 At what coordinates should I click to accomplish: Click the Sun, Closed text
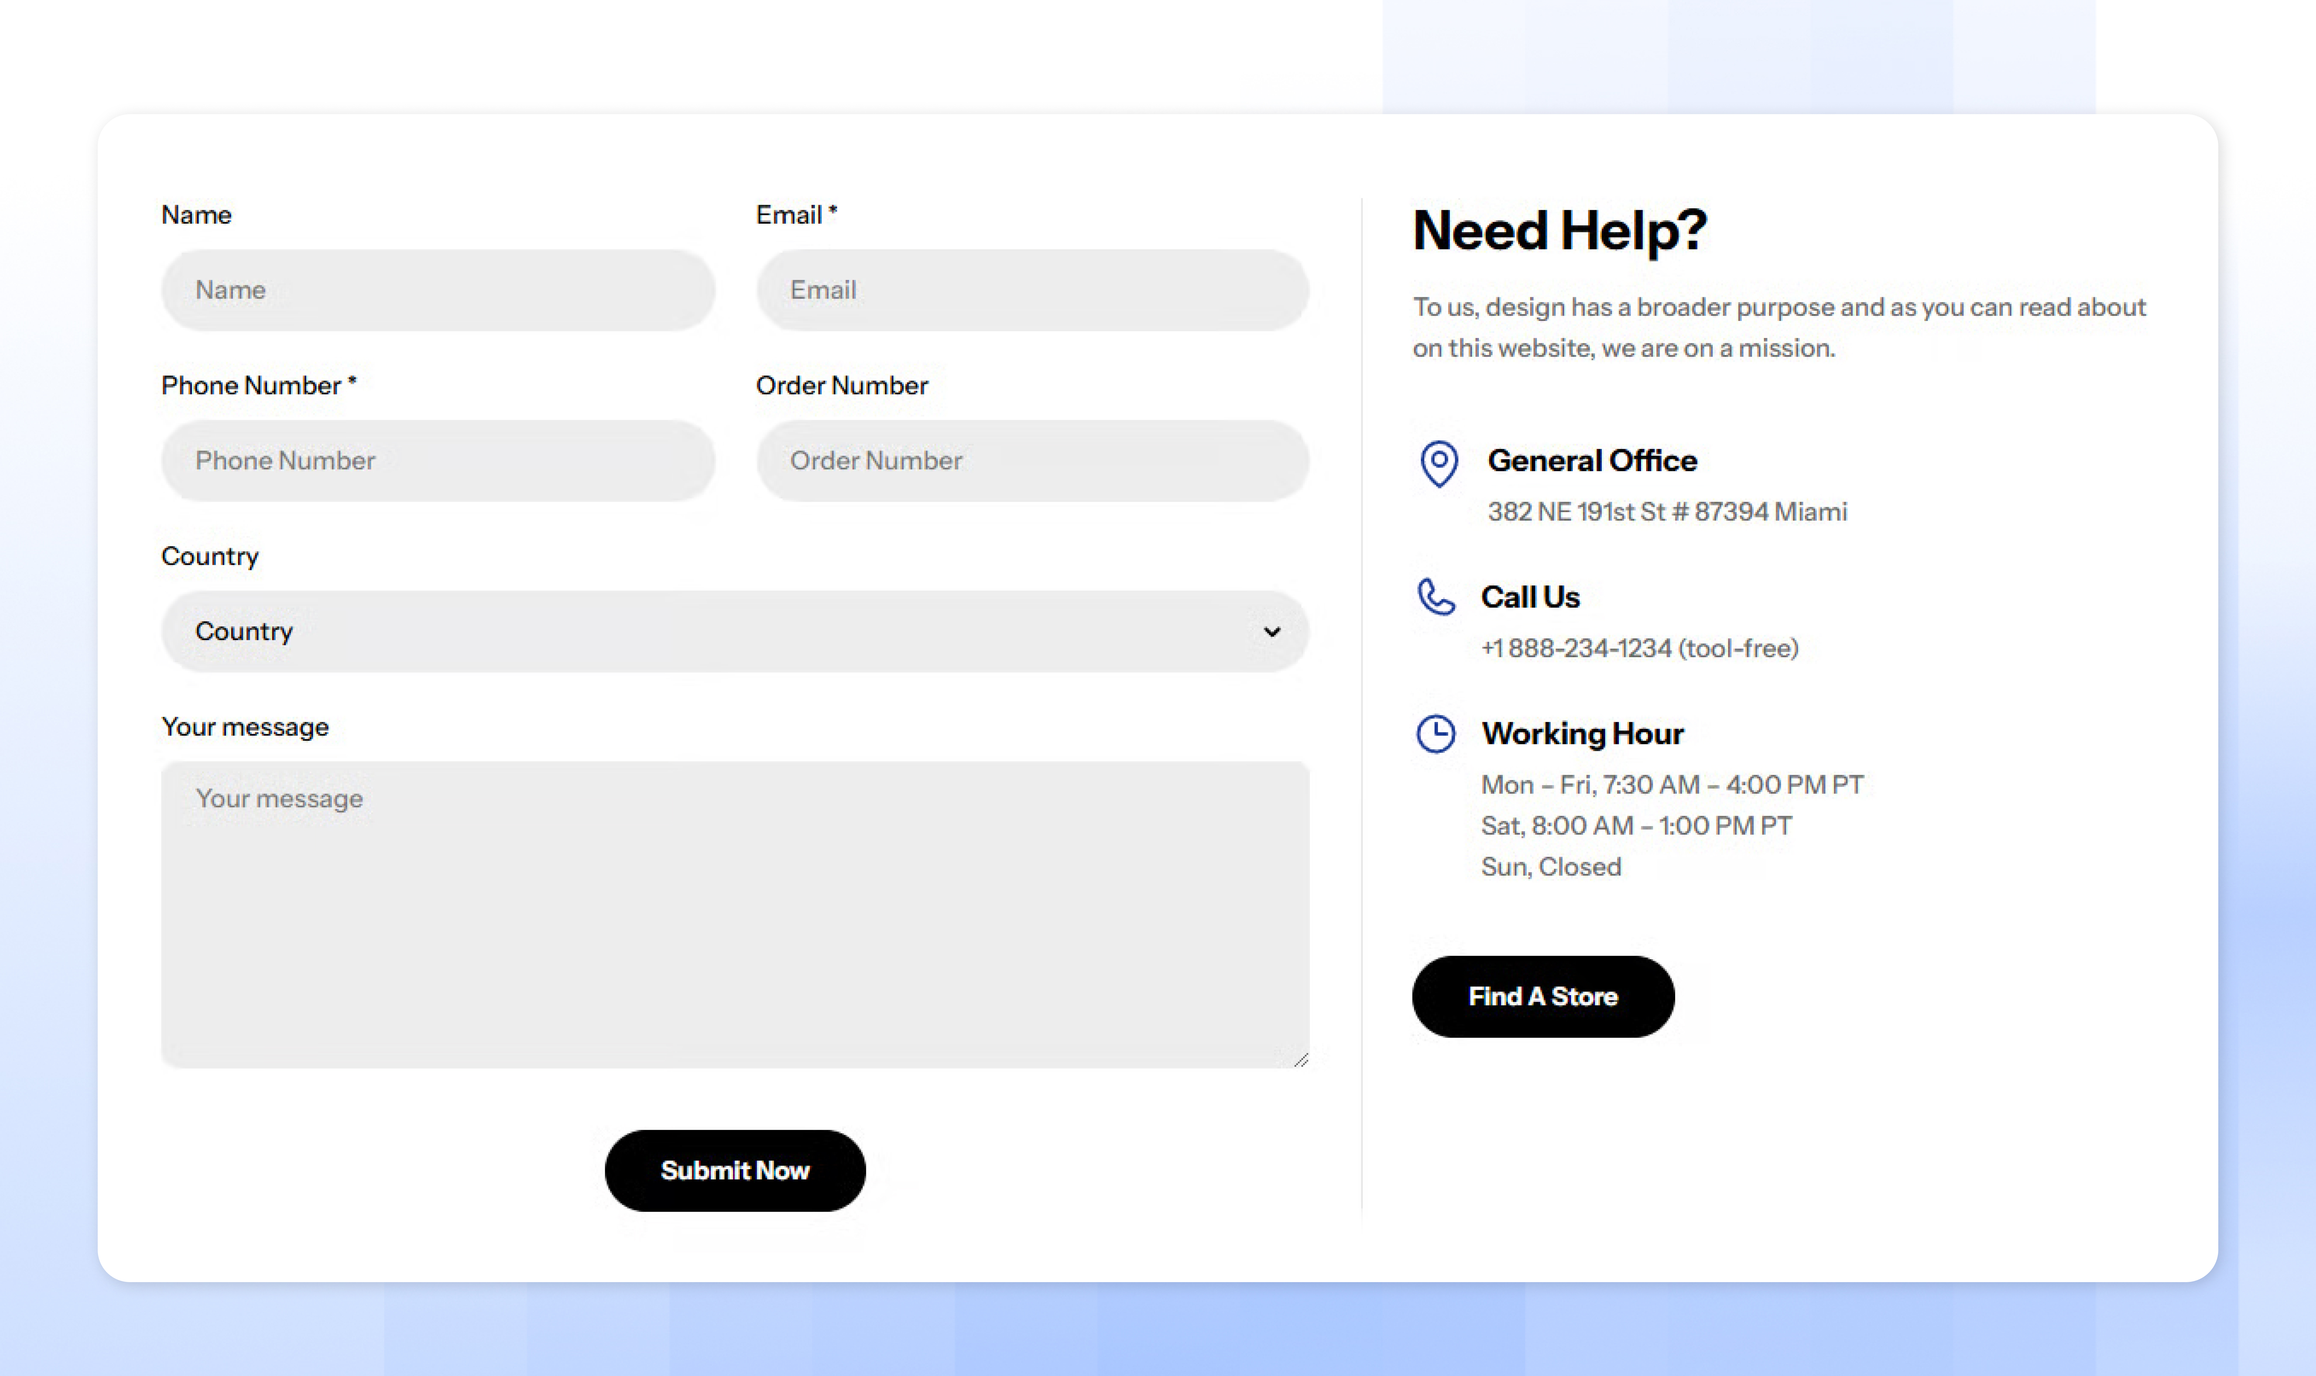point(1551,867)
